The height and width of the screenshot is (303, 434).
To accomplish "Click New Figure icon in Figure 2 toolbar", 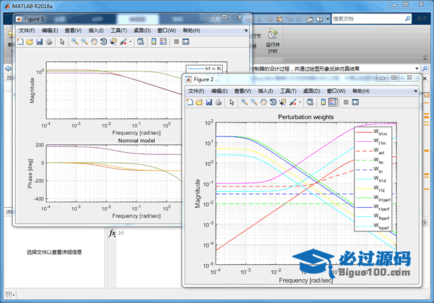I will 189,102.
